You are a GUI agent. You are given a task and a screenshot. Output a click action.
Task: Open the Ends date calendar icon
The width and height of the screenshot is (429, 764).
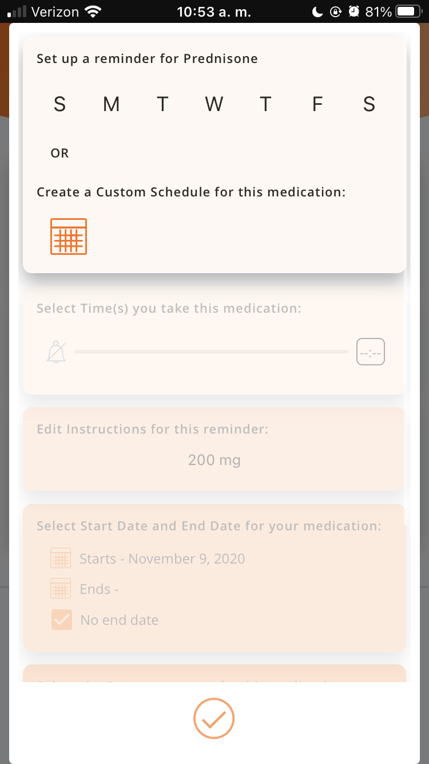(x=61, y=589)
